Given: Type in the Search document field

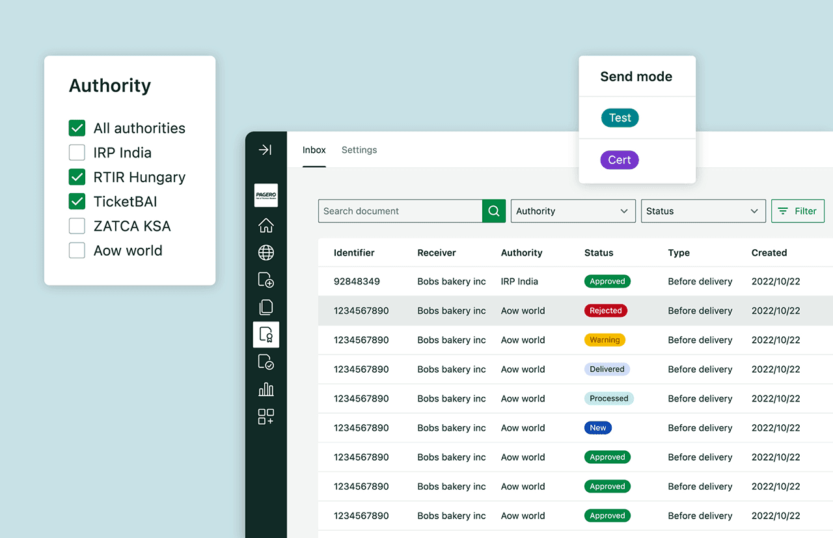Looking at the screenshot, I should tap(400, 211).
